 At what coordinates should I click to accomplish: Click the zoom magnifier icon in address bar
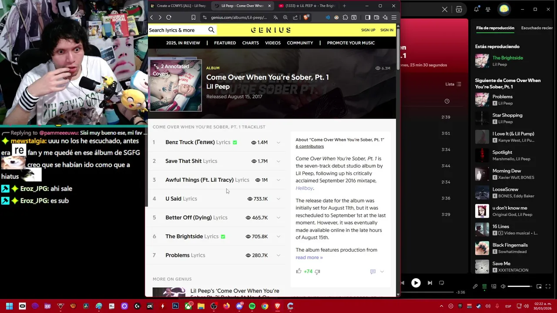[x=285, y=17]
